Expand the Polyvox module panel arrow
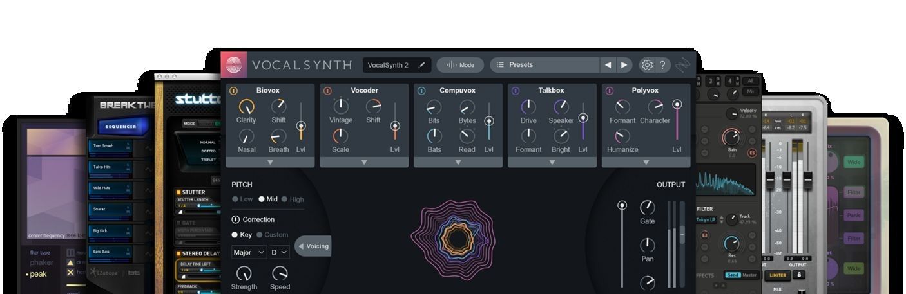 click(x=646, y=162)
